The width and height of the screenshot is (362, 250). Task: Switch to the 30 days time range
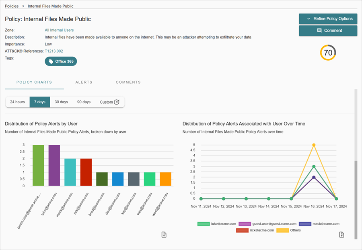61,102
